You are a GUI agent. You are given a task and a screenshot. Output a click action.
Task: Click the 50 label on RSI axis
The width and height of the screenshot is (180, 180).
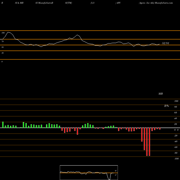pyautogui.click(x=3, y=47)
